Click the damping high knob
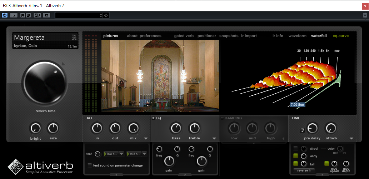This screenshot has height=179, width=369. pos(271,128)
